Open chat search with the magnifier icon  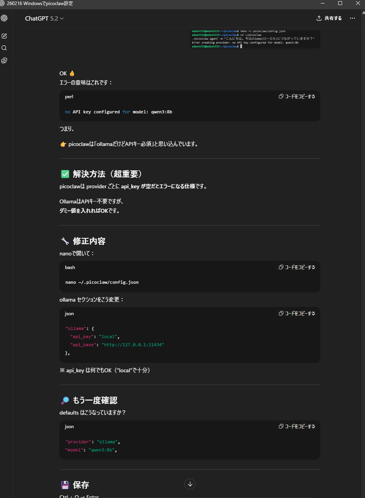4,48
